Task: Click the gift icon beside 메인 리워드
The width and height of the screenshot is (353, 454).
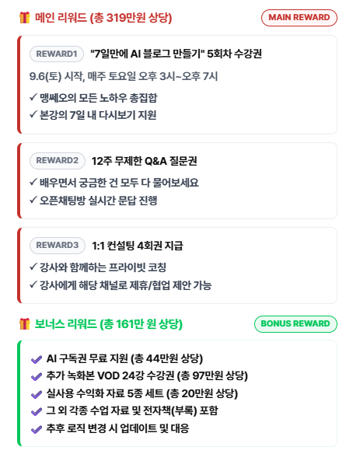Action: click(x=25, y=17)
